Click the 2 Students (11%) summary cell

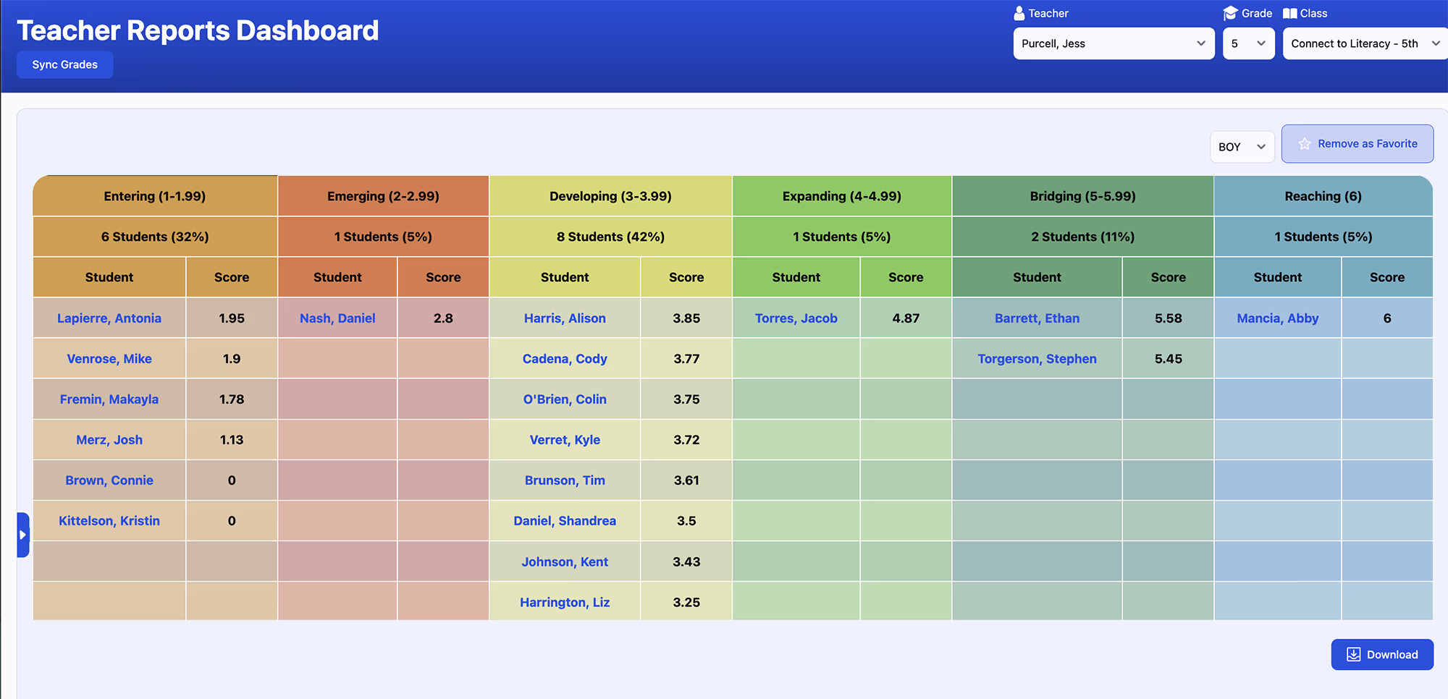click(x=1082, y=237)
